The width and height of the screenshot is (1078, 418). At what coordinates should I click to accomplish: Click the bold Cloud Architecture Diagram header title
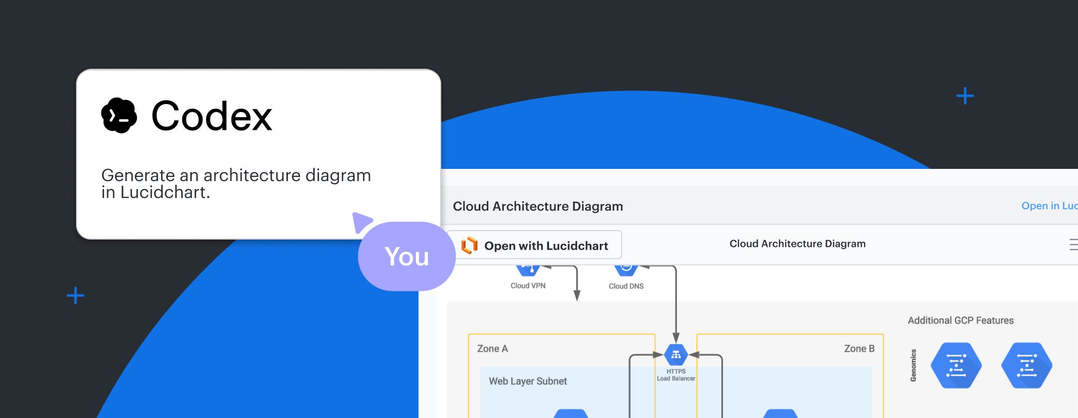(x=538, y=206)
